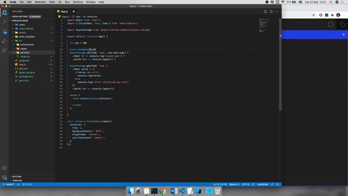Open the Explorer view in activity bar
348x196 pixels.
(4, 13)
